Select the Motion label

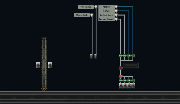click(106, 7)
